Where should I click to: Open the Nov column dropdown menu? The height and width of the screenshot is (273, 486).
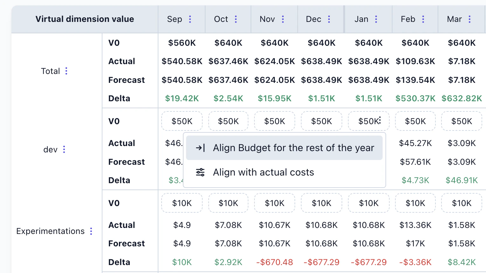[x=283, y=19]
